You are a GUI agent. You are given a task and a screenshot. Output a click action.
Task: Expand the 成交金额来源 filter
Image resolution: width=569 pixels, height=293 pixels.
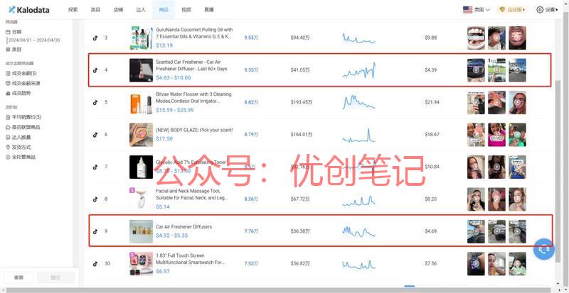(23, 83)
